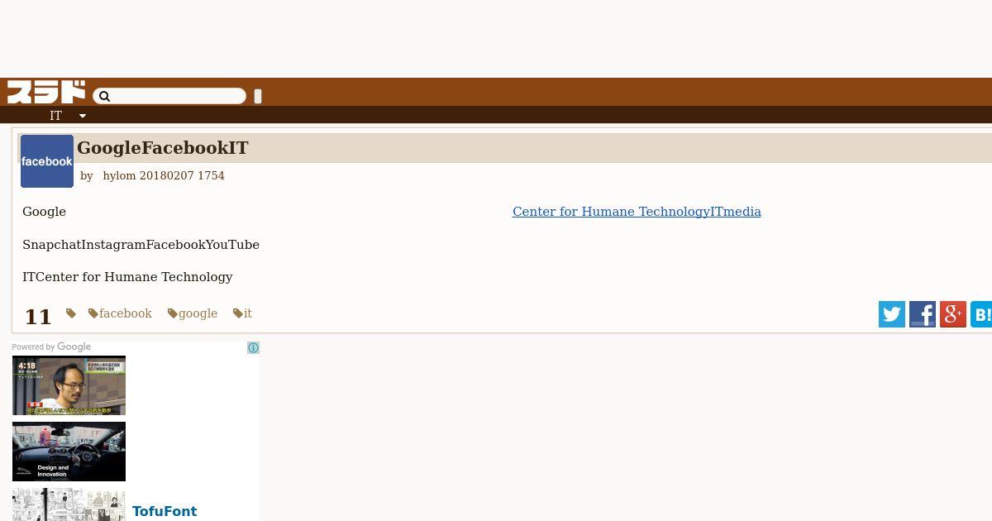Click the date 20180207 1754 text
This screenshot has height=521, width=992.
coord(182,176)
